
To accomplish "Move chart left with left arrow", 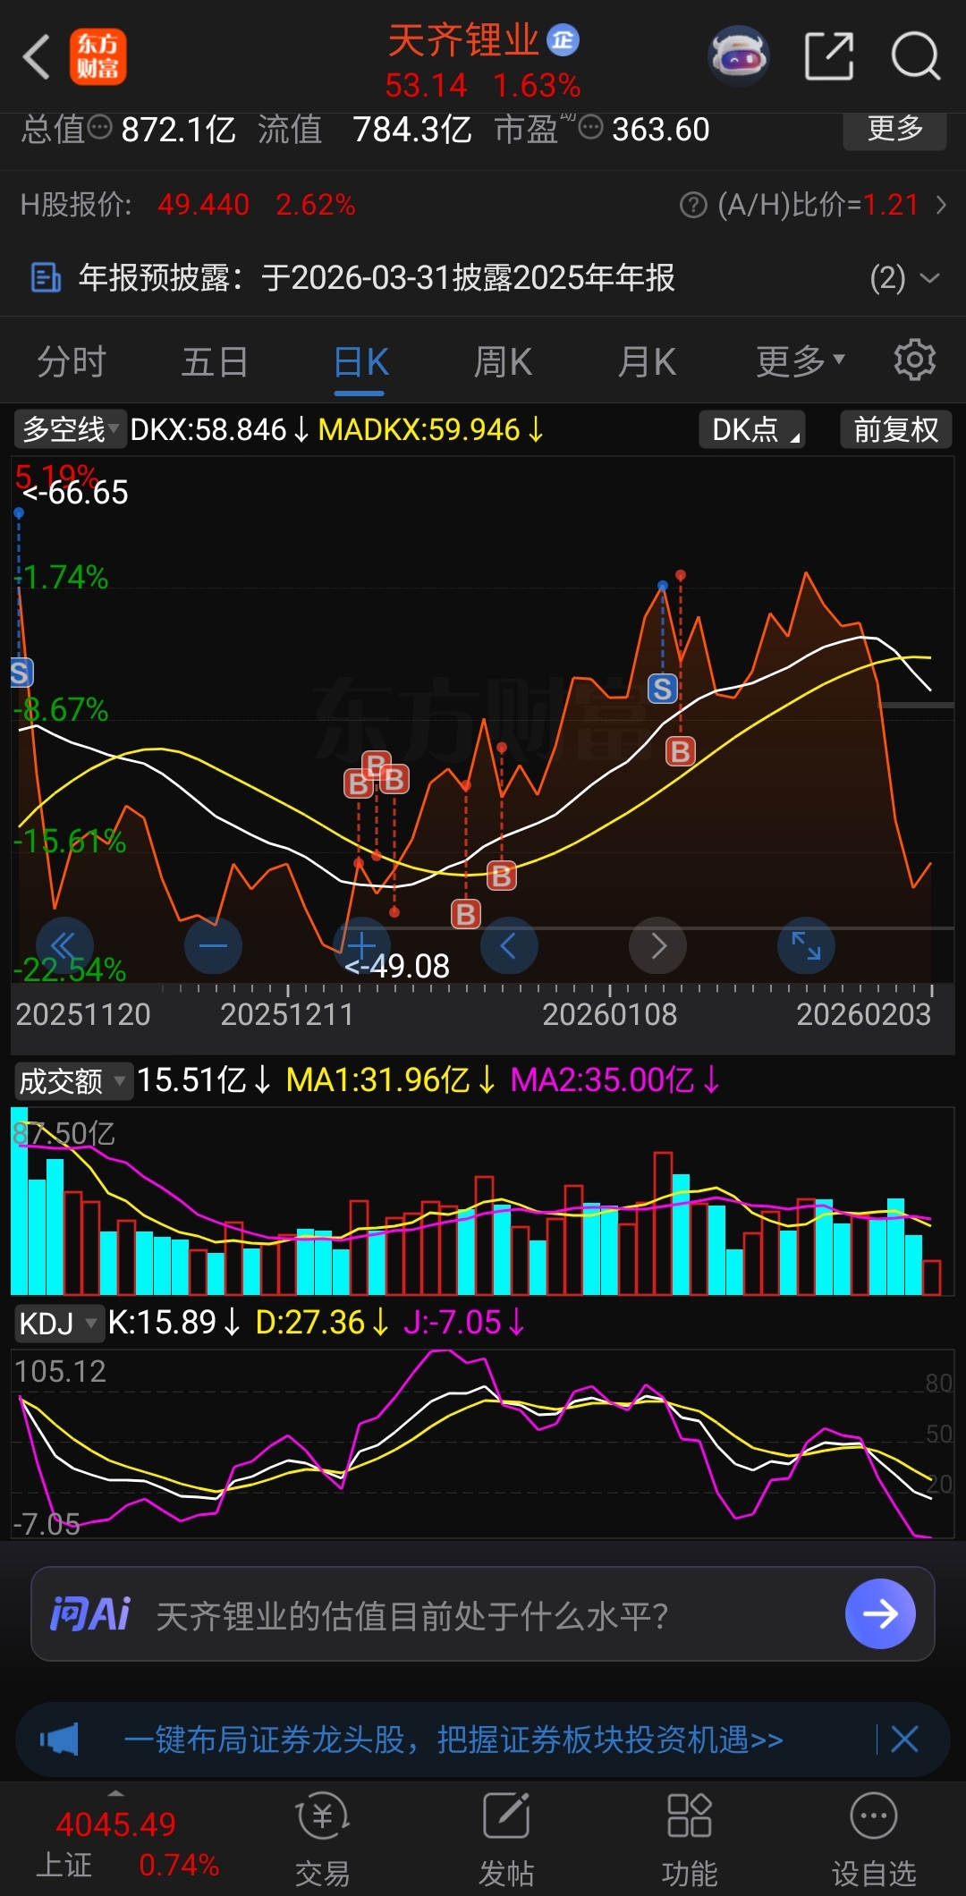I will [509, 945].
